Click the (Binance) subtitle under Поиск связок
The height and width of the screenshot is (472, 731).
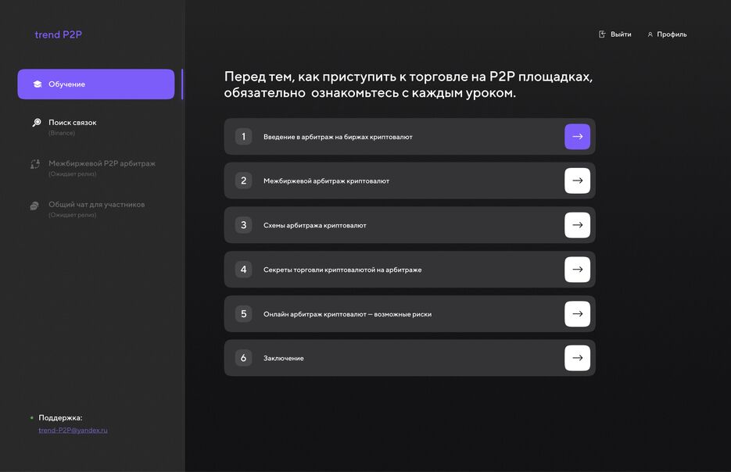coord(62,134)
